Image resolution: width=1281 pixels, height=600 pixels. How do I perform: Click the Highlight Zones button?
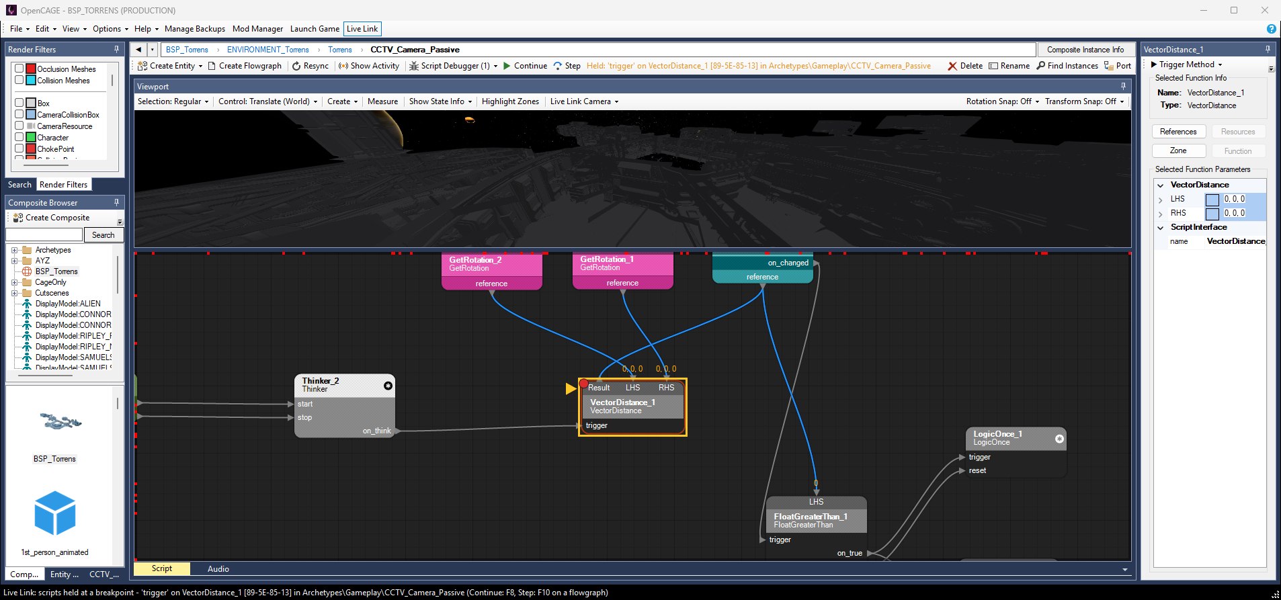tap(510, 101)
